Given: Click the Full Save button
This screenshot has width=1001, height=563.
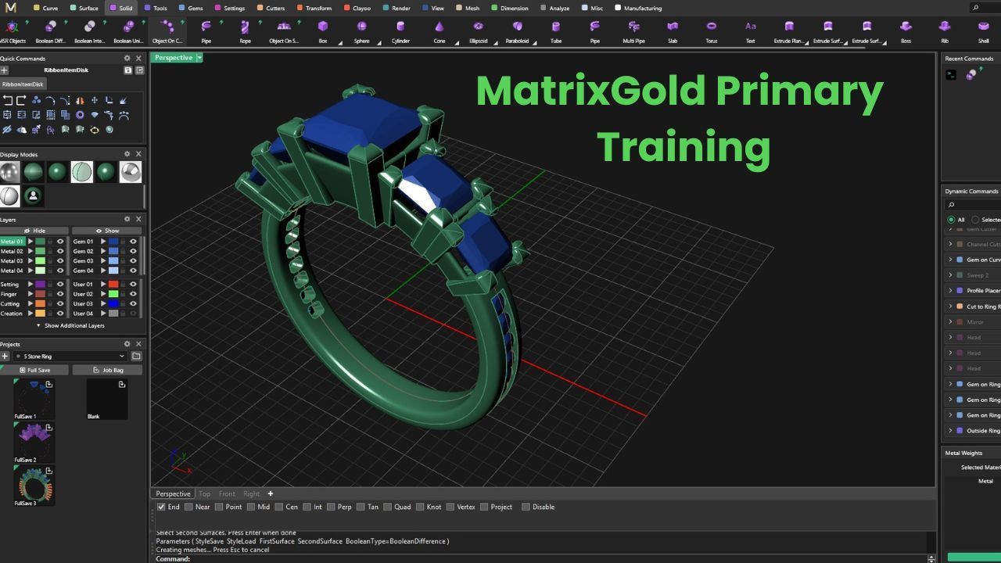Looking at the screenshot, I should point(34,370).
